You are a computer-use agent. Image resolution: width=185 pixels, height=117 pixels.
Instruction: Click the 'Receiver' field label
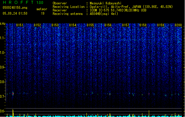(60, 10)
